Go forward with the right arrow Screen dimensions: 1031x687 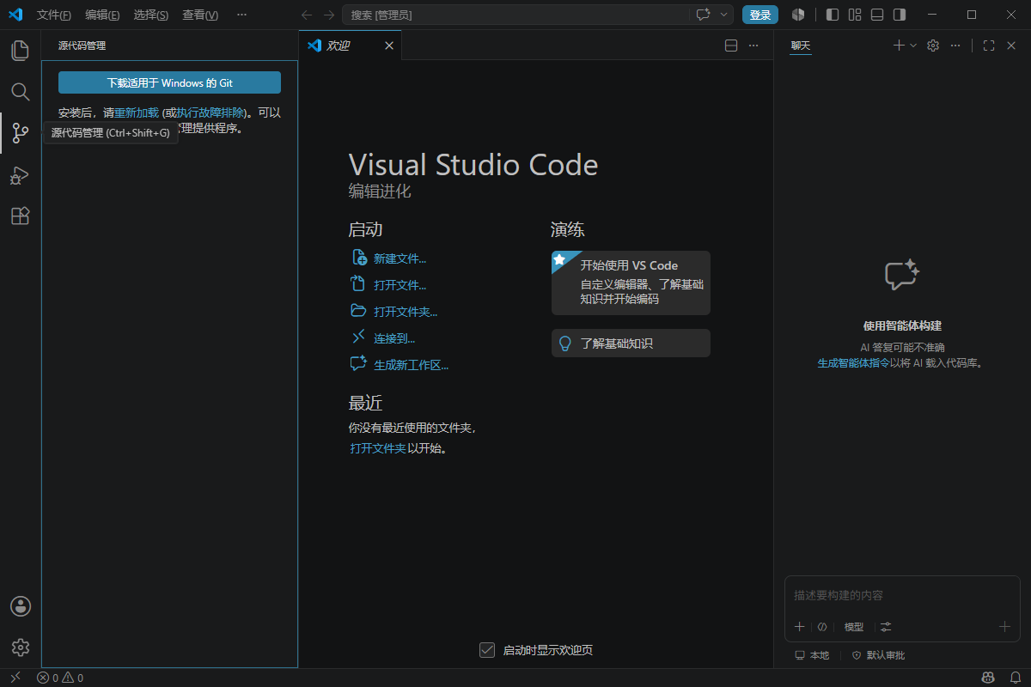click(x=328, y=15)
